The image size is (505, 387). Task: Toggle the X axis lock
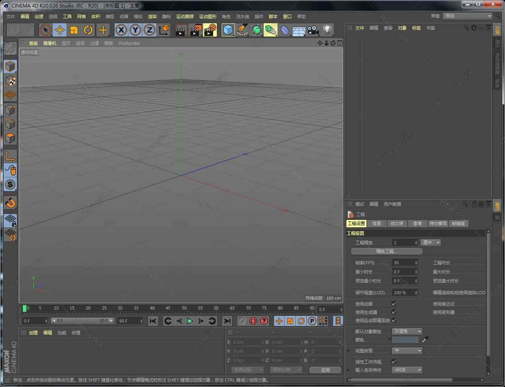click(x=121, y=30)
